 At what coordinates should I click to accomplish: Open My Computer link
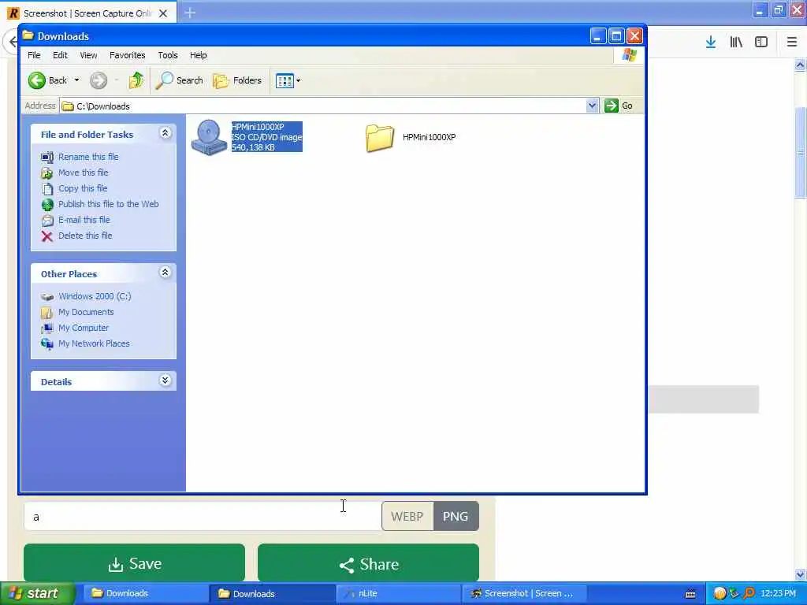(84, 328)
